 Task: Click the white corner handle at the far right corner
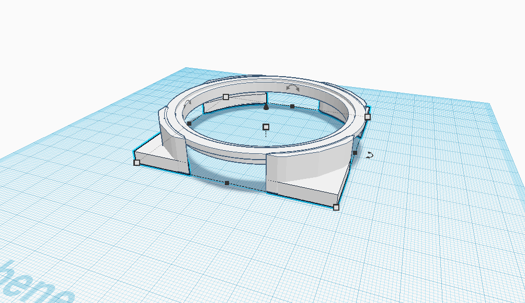click(368, 117)
